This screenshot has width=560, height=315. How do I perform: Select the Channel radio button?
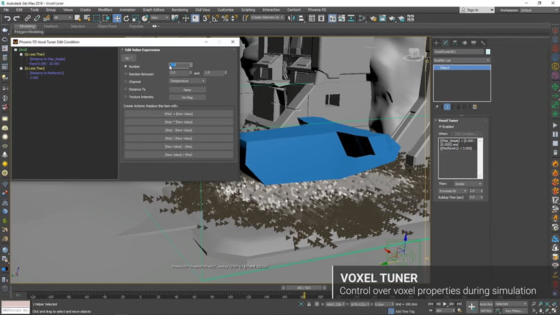tap(126, 81)
